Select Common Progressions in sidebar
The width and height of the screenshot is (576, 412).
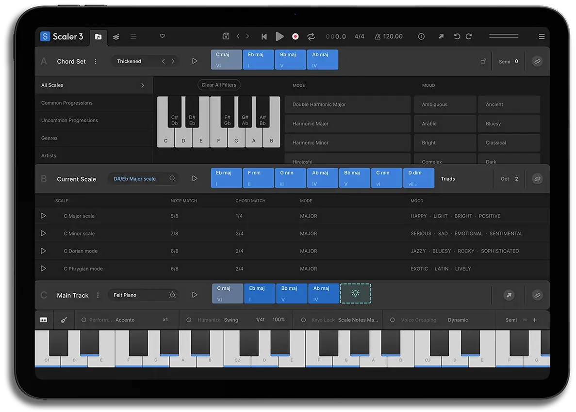pos(67,103)
